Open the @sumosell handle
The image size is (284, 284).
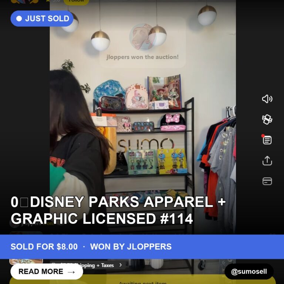(x=249, y=271)
